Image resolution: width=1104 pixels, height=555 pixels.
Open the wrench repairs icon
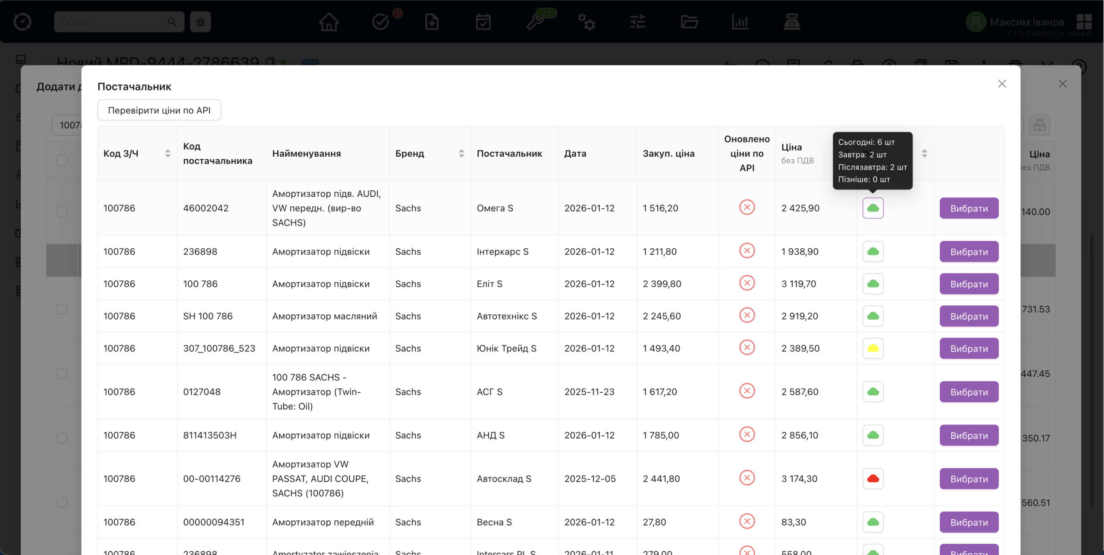pyautogui.click(x=535, y=22)
